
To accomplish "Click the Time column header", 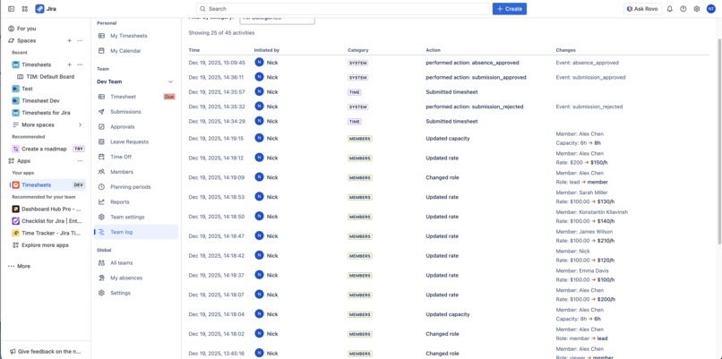I will pos(194,50).
